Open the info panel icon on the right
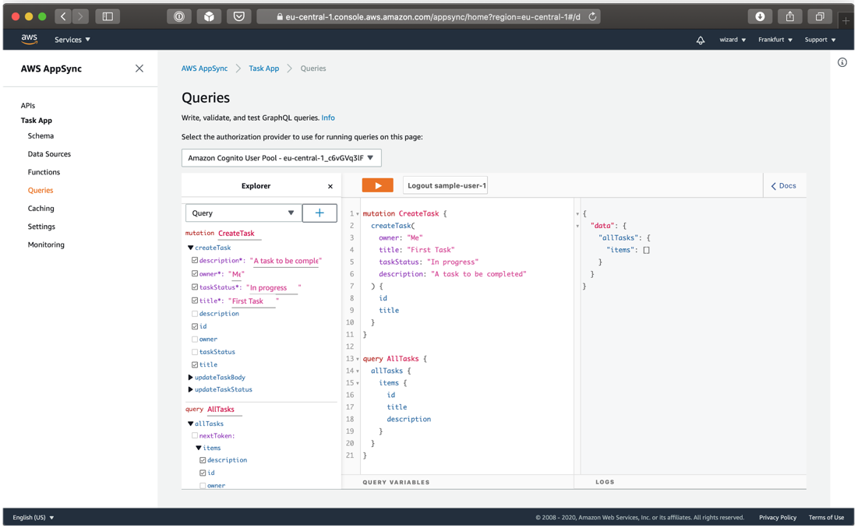The width and height of the screenshot is (858, 531). tap(842, 62)
